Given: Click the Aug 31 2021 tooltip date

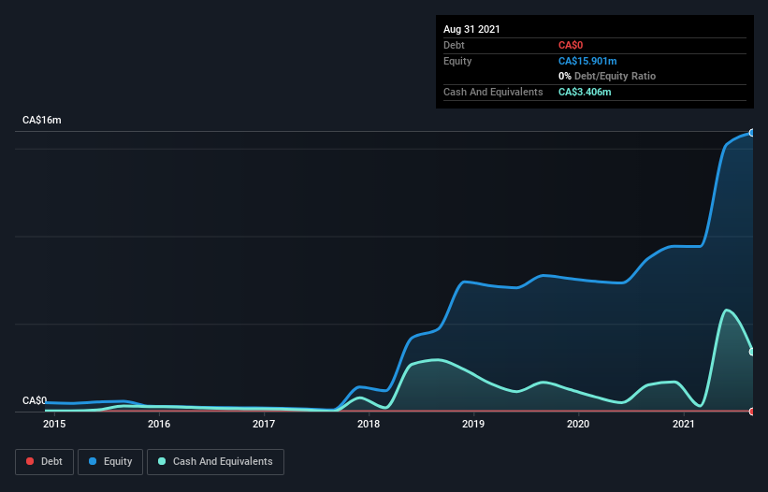Looking at the screenshot, I should [471, 29].
